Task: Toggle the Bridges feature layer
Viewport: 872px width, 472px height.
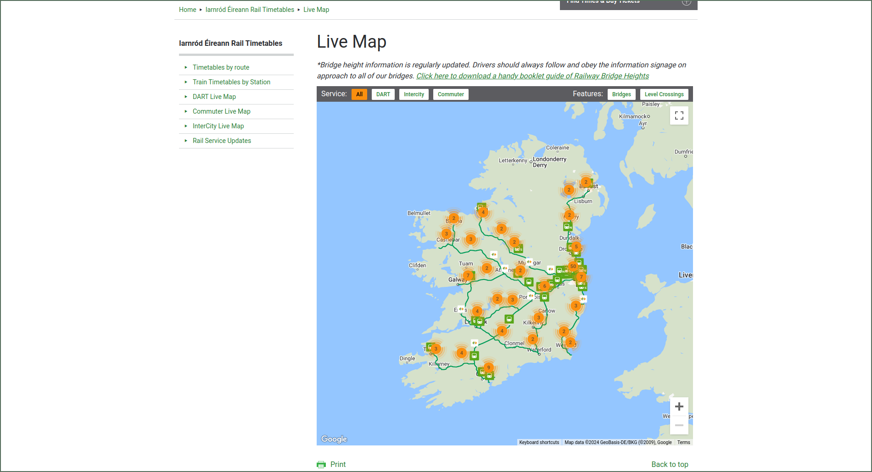Action: click(621, 94)
